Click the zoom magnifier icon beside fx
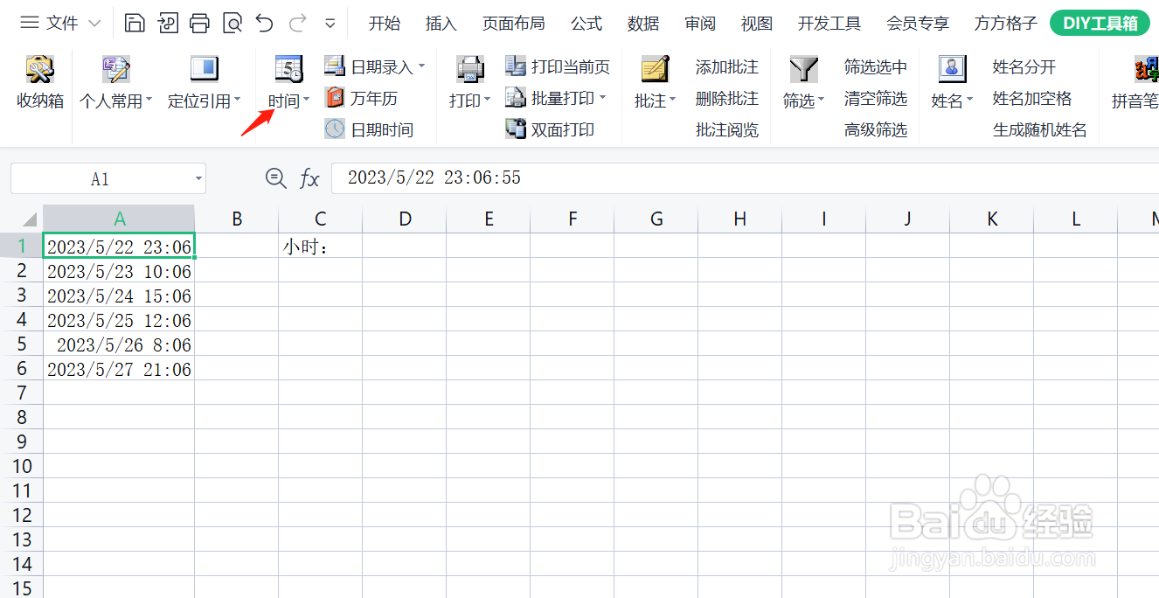1159x598 pixels. point(275,178)
